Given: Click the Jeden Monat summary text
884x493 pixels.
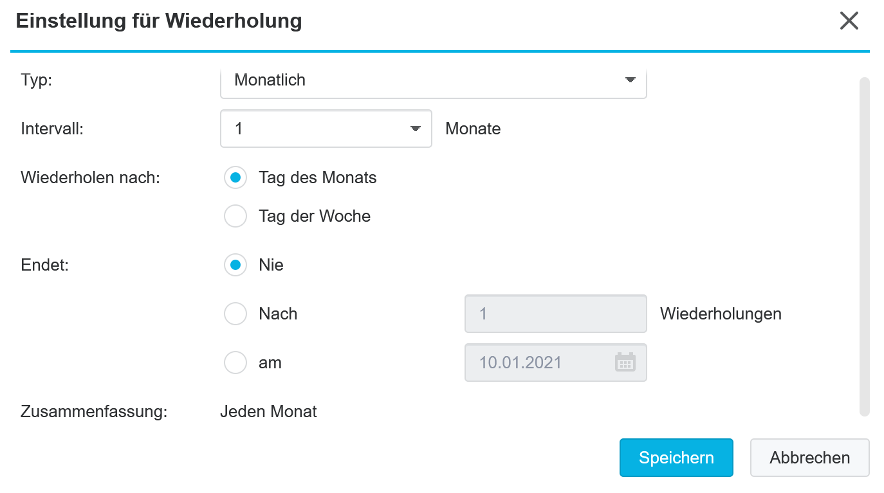Looking at the screenshot, I should 268,411.
